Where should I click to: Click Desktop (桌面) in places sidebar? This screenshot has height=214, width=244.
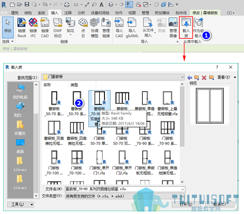tap(20, 146)
